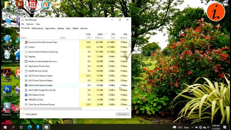Viewport: 231px width, 130px height.
Task: Select 12.7 MB memory cell for Windows Event Log
Action: 99,52
